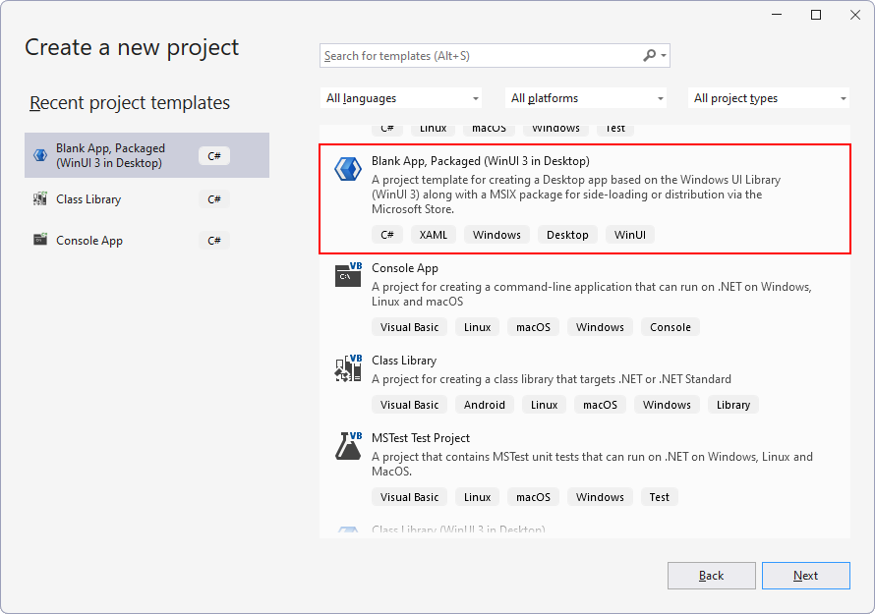
Task: Click the WinUI tag on the highlighted template
Action: (x=629, y=234)
